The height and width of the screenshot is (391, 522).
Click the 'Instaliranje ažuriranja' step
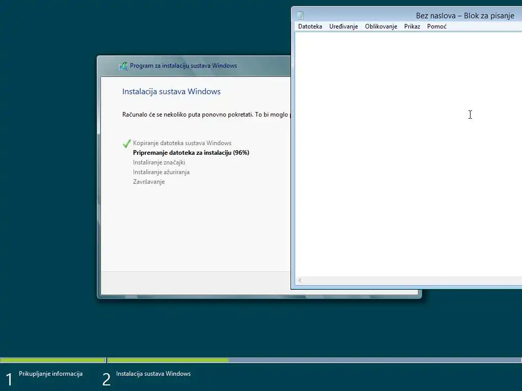tap(161, 172)
